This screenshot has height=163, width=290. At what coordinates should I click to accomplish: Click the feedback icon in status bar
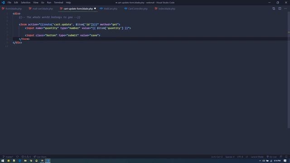click(281, 157)
